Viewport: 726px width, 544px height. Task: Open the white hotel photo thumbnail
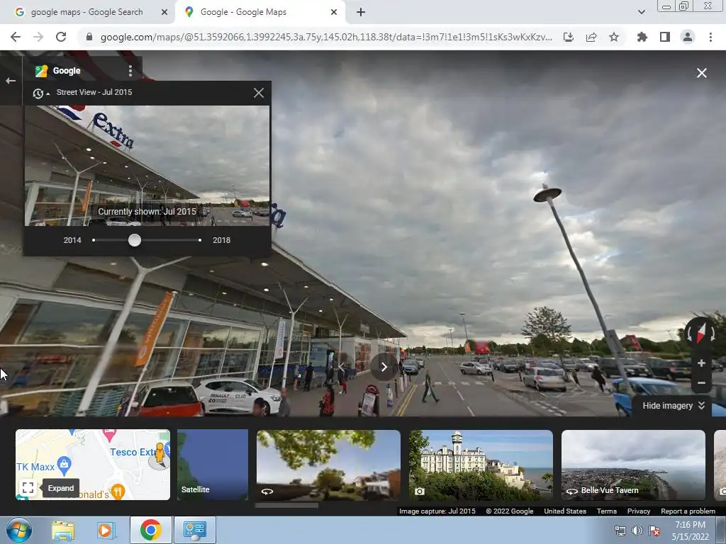(x=481, y=465)
